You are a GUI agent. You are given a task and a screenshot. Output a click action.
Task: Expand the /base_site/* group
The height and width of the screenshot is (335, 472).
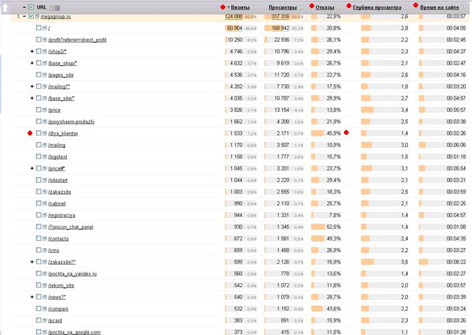[x=32, y=98]
